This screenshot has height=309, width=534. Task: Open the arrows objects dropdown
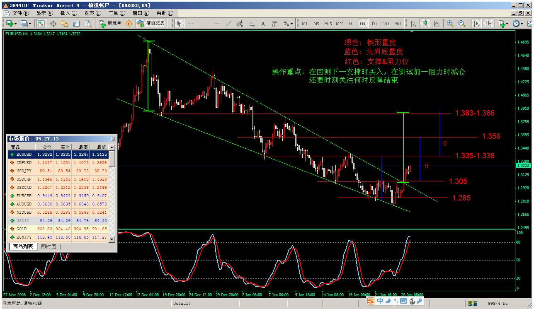click(288, 24)
